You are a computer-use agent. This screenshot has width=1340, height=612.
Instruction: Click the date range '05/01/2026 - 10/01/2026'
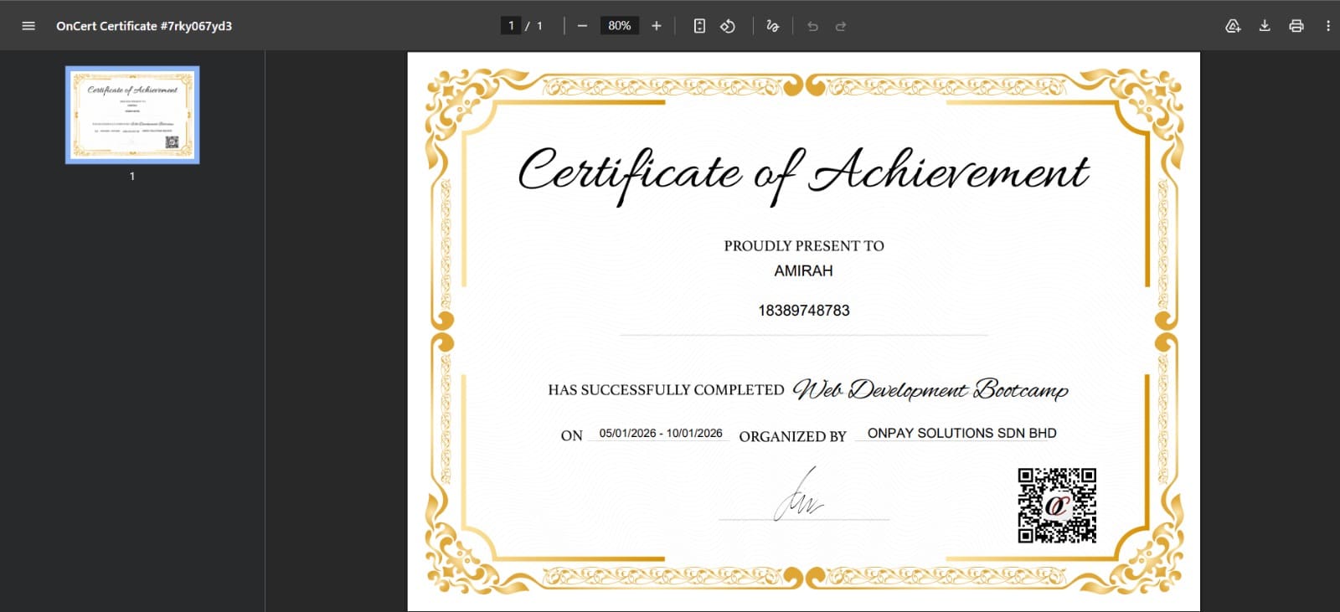pos(661,433)
